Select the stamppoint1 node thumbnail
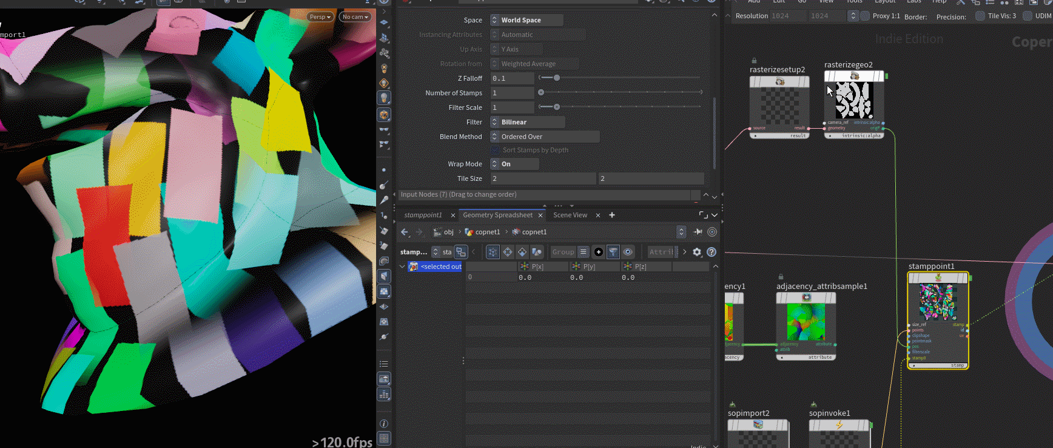Image resolution: width=1053 pixels, height=448 pixels. 938,302
